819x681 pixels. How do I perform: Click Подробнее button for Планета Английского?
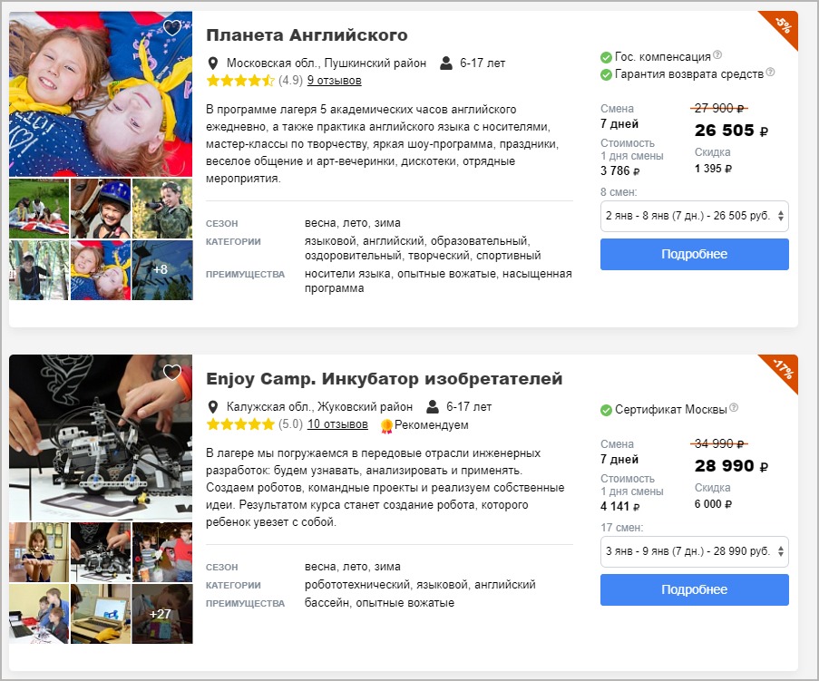[694, 254]
